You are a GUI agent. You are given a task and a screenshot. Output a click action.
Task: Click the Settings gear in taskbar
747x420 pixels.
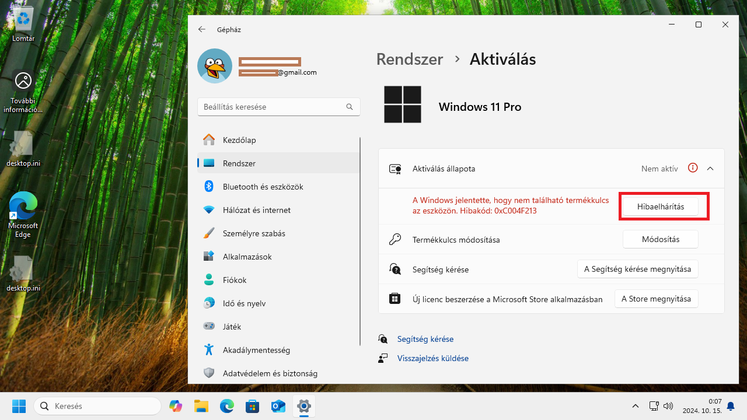[x=303, y=406]
